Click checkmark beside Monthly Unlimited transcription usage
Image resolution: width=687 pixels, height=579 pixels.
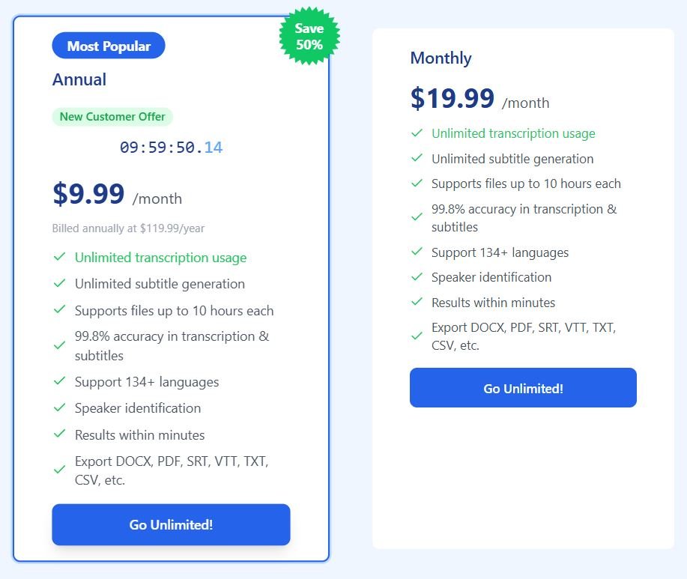pyautogui.click(x=417, y=133)
